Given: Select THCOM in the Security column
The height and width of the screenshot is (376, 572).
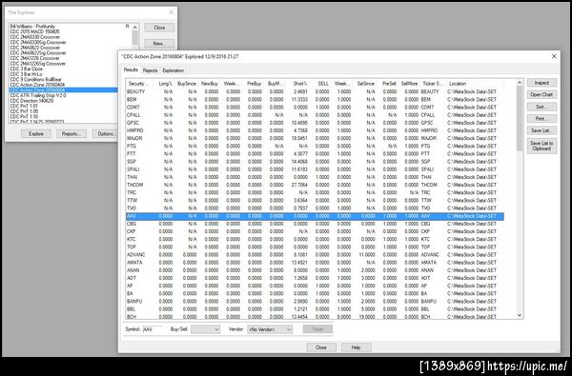Looking at the screenshot, I should [x=134, y=185].
